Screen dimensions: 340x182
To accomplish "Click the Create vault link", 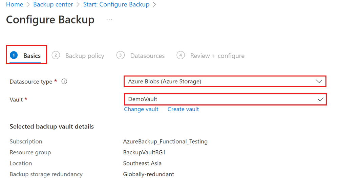I will point(183,109).
